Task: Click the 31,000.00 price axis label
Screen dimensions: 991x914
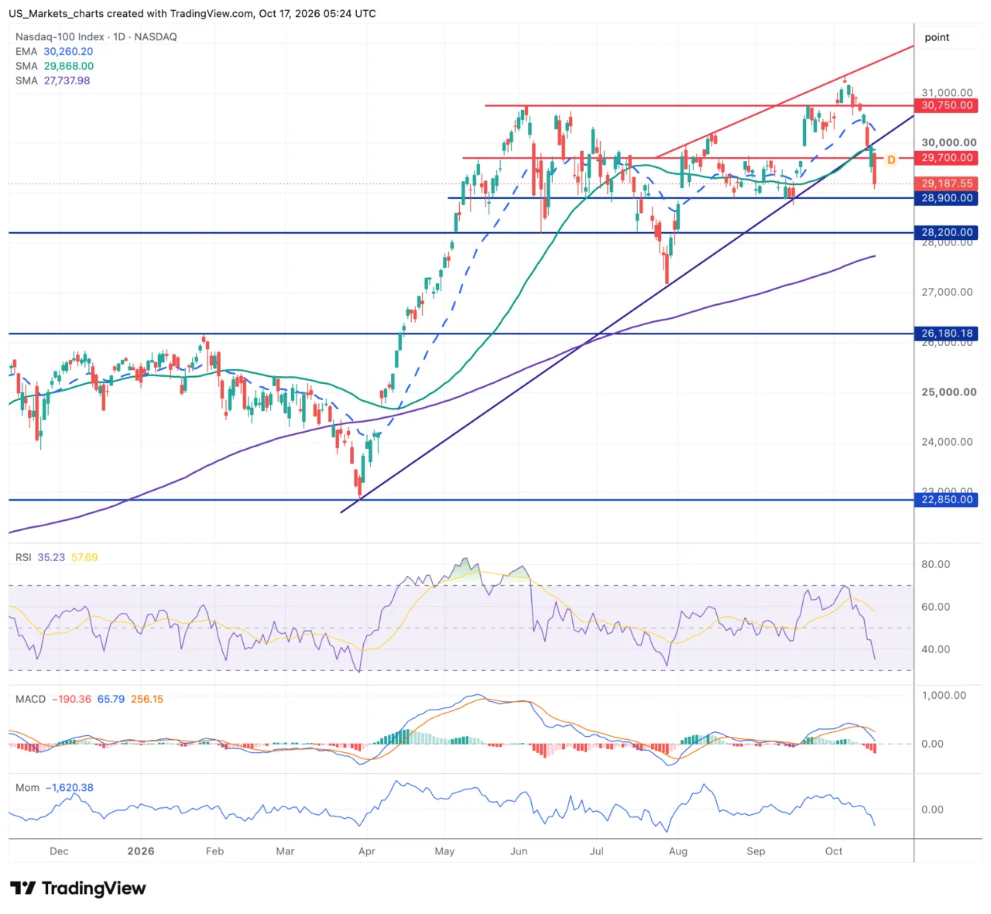Action: point(947,92)
